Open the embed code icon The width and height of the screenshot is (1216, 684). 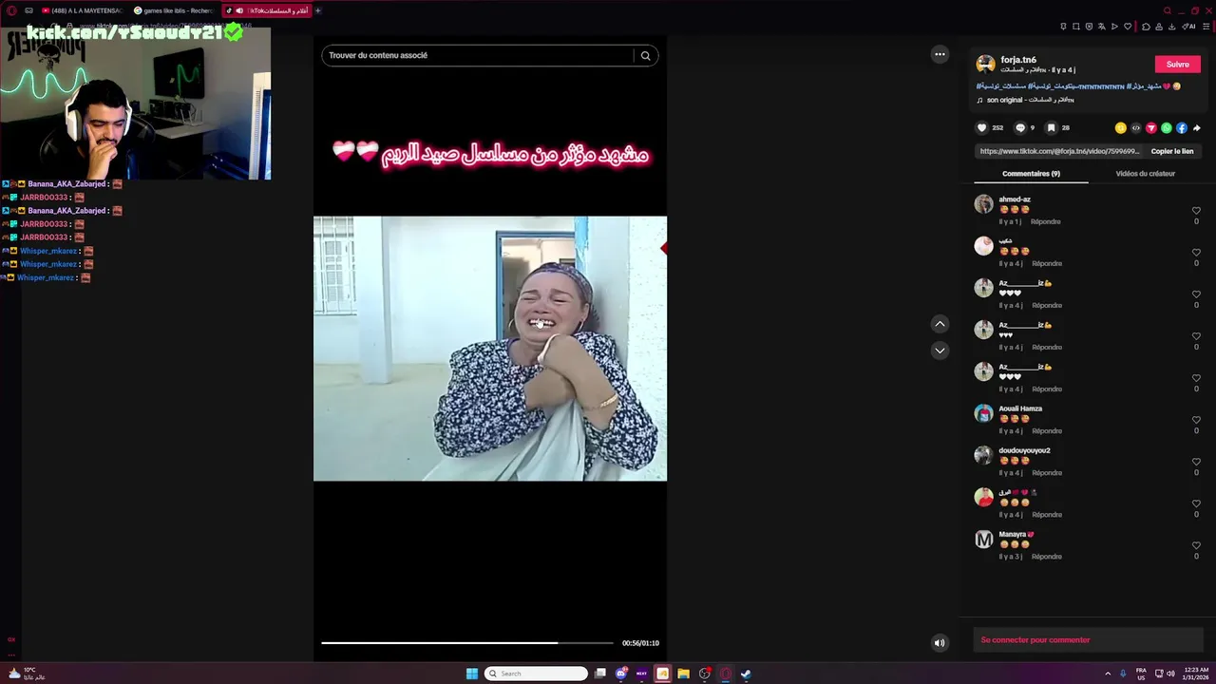pyautogui.click(x=1136, y=127)
